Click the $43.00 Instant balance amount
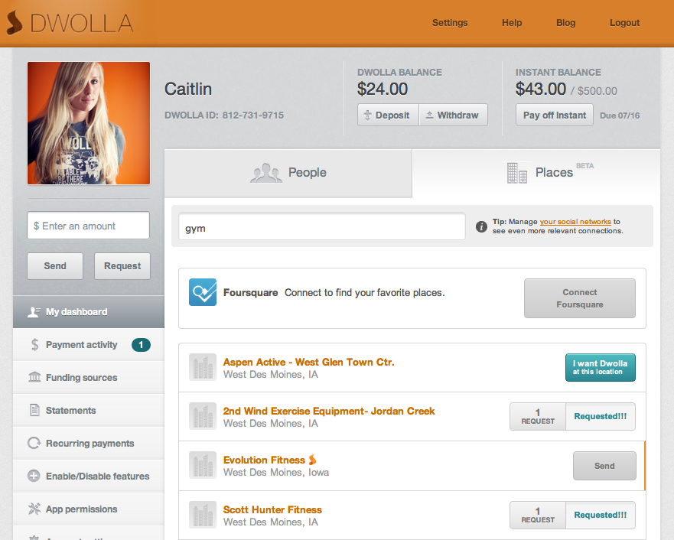 (541, 89)
